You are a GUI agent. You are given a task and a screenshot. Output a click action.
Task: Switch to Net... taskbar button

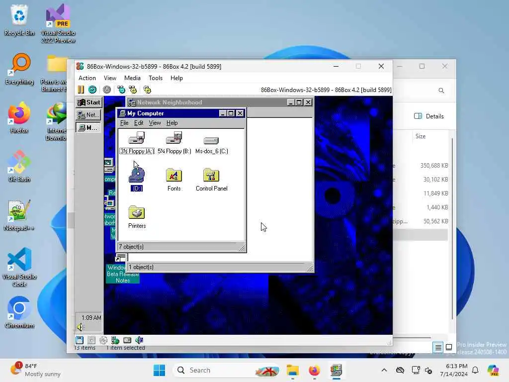click(x=88, y=115)
